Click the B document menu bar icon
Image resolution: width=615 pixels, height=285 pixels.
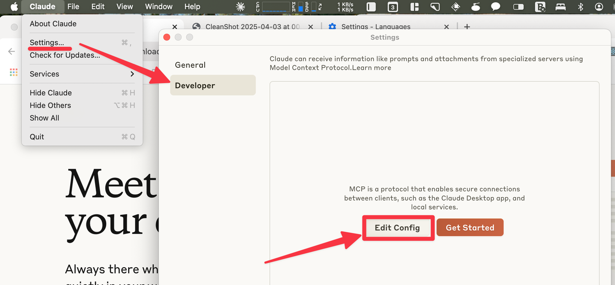(x=541, y=7)
